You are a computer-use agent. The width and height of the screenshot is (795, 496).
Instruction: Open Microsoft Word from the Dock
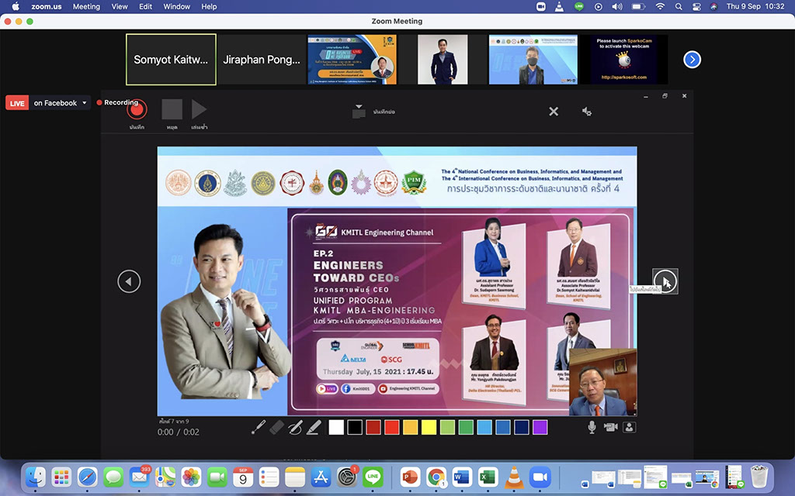click(462, 477)
